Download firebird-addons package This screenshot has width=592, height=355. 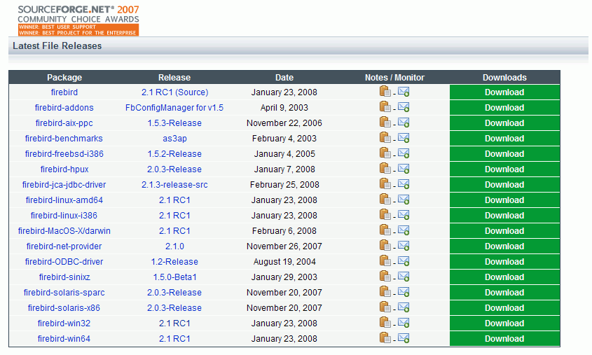(504, 108)
